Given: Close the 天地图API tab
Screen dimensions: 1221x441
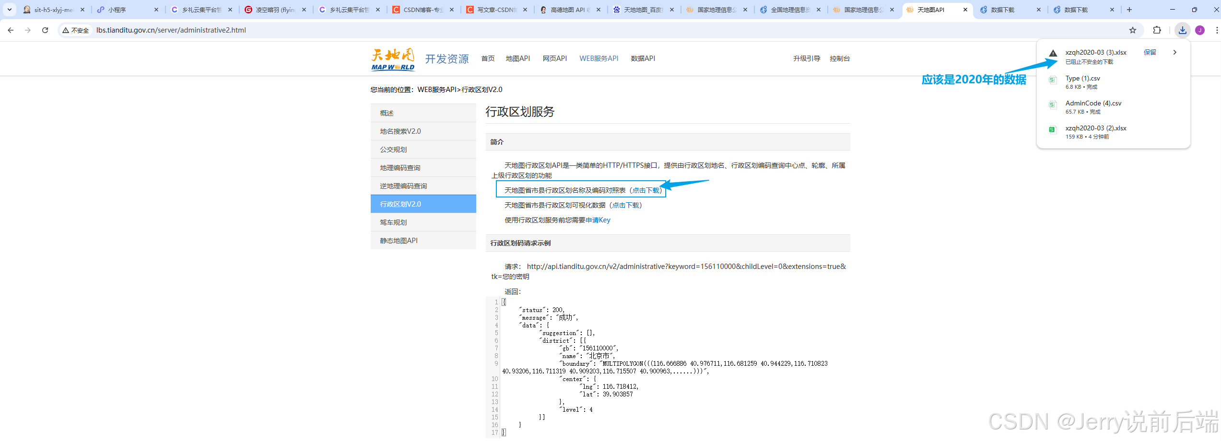Looking at the screenshot, I should click(965, 10).
